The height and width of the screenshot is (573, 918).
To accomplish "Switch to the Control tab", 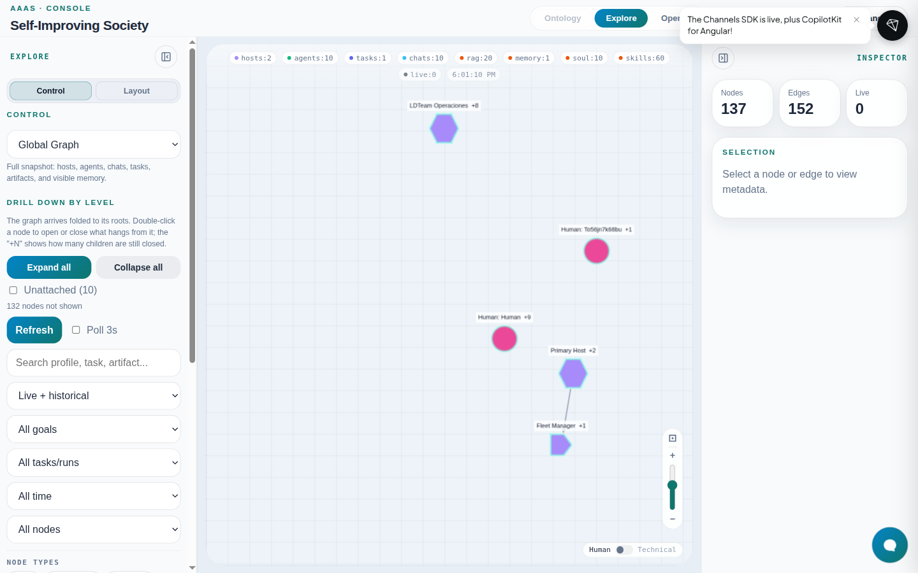I will pos(51,91).
